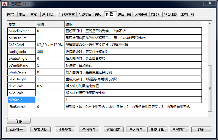
Task: Switch to the 填充比例 tab
Action: (x=187, y=15)
